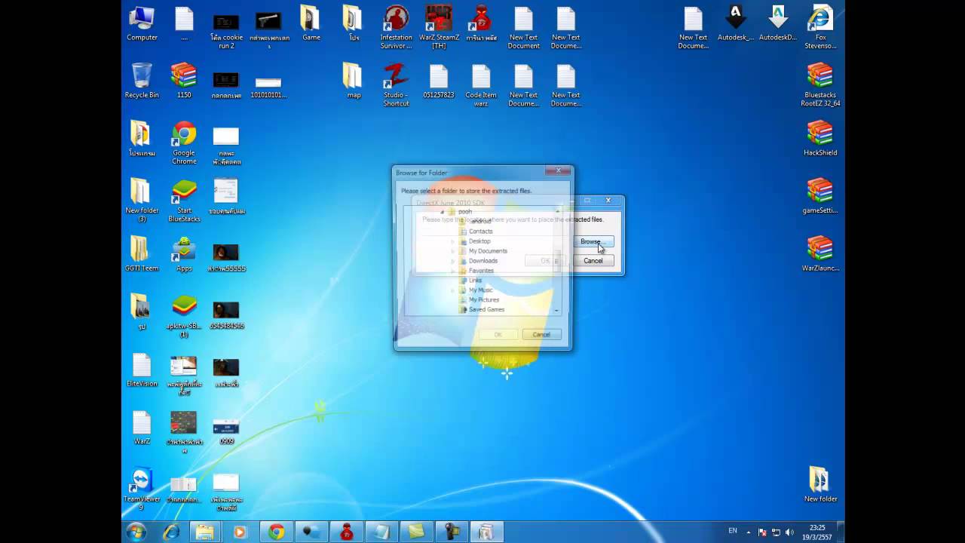Open the Windows Start menu
The image size is (965, 543).
pos(136,532)
